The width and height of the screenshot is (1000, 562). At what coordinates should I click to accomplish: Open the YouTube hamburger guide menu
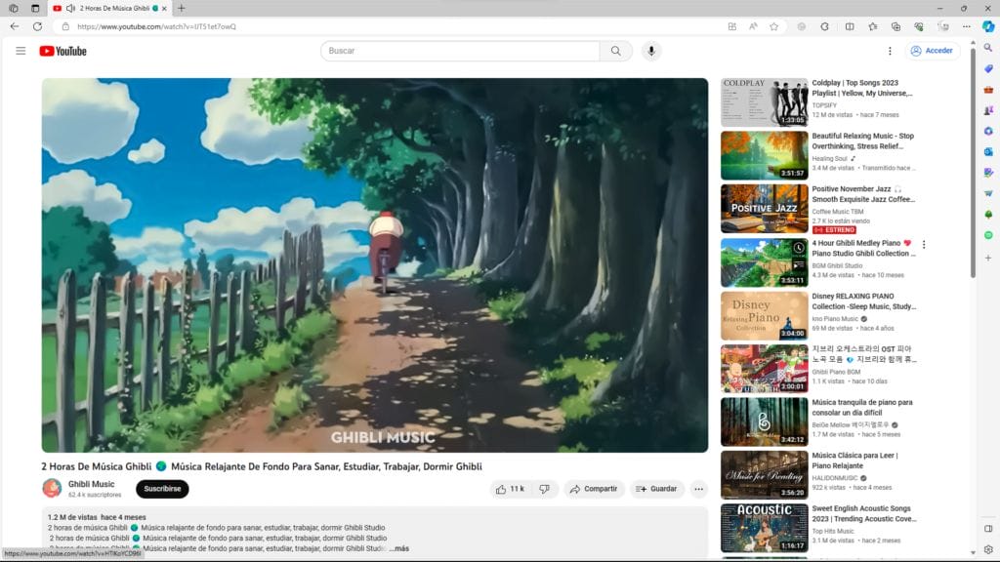(21, 51)
